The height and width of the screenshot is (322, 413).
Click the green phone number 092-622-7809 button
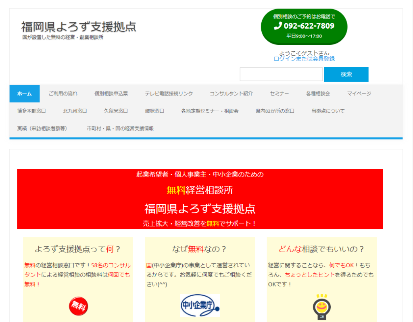[x=304, y=26]
